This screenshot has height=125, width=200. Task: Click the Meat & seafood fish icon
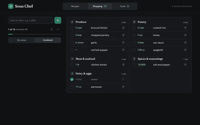point(72,59)
